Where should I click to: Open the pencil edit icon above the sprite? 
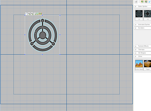[38, 14]
